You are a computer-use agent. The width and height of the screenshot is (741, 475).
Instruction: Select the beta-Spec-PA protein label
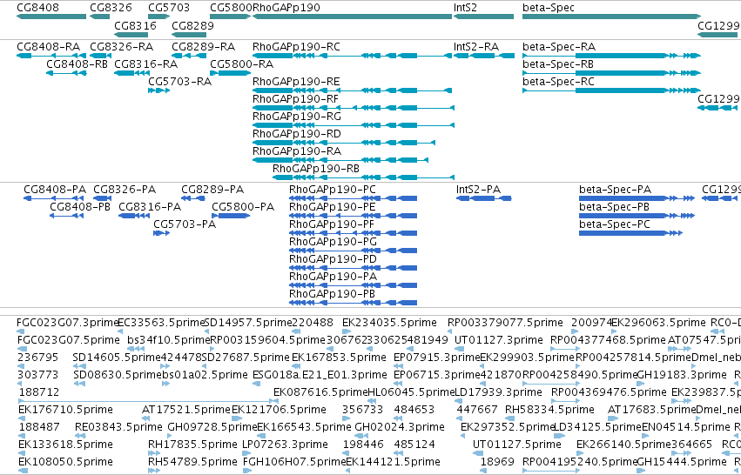coord(616,190)
